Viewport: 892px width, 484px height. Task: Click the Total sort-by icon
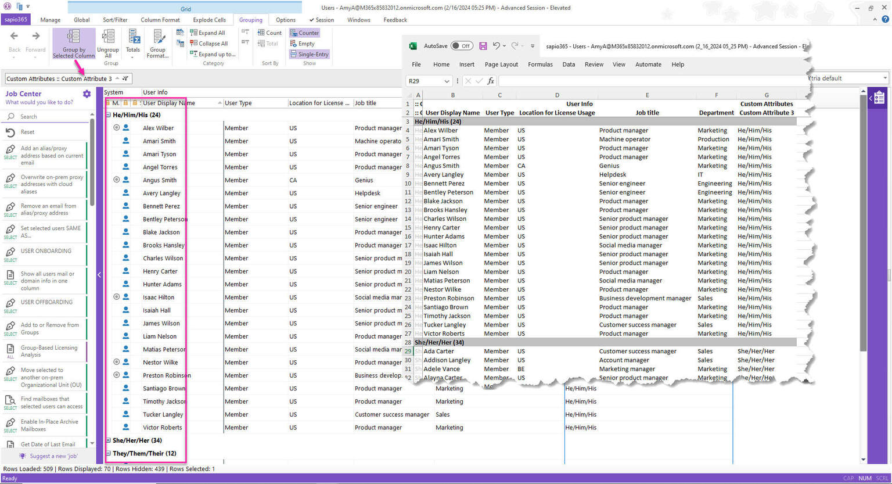tap(261, 44)
